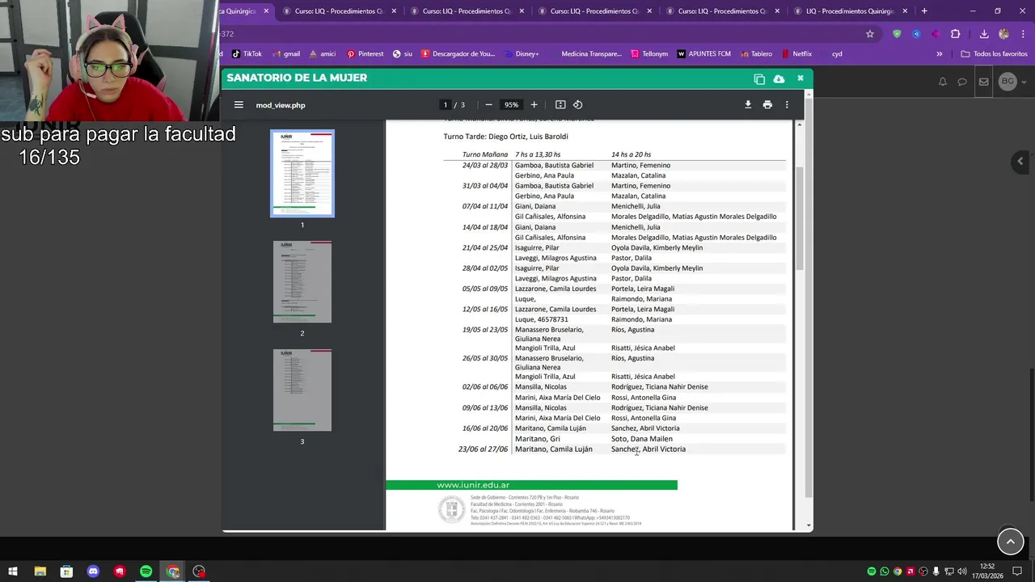The height and width of the screenshot is (582, 1035).
Task: Open Windows notification center icon
Action: [x=1017, y=571]
